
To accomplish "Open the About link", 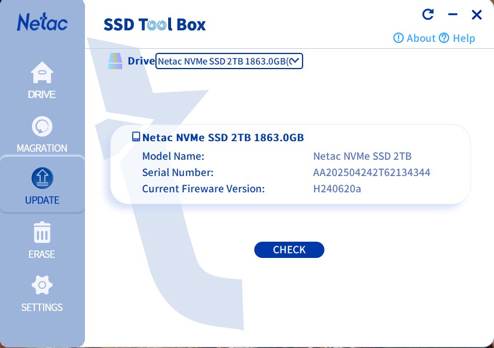I will 421,38.
